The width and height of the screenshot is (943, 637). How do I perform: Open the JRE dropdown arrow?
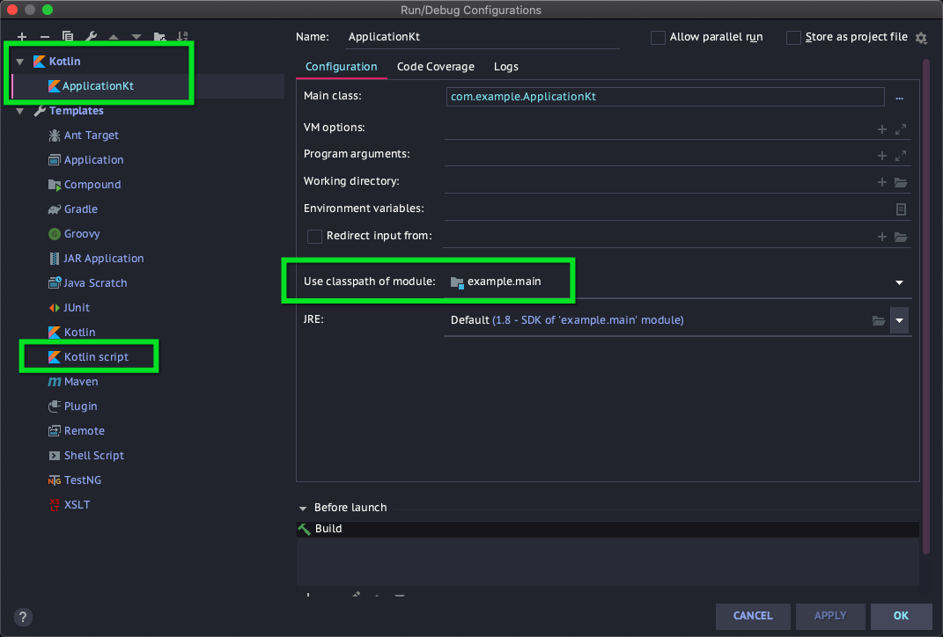[899, 320]
